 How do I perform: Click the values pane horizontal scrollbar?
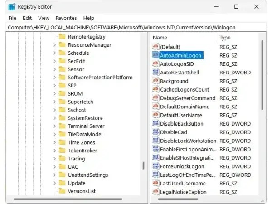[178, 199]
